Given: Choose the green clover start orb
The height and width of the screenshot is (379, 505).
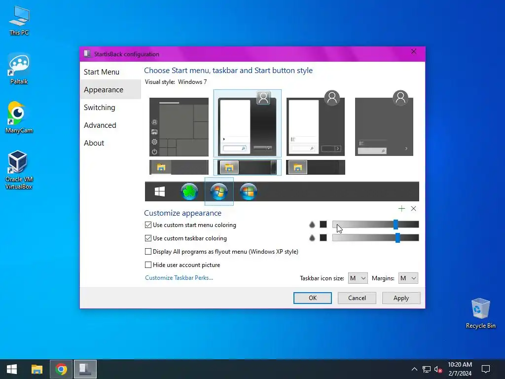Looking at the screenshot, I should 189,191.
